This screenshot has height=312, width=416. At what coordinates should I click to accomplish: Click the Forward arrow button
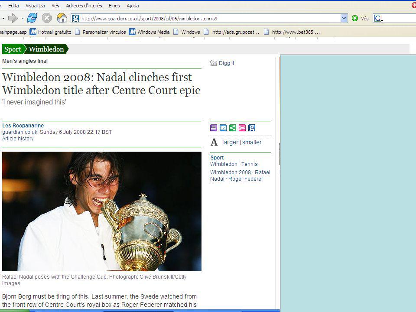click(13, 18)
